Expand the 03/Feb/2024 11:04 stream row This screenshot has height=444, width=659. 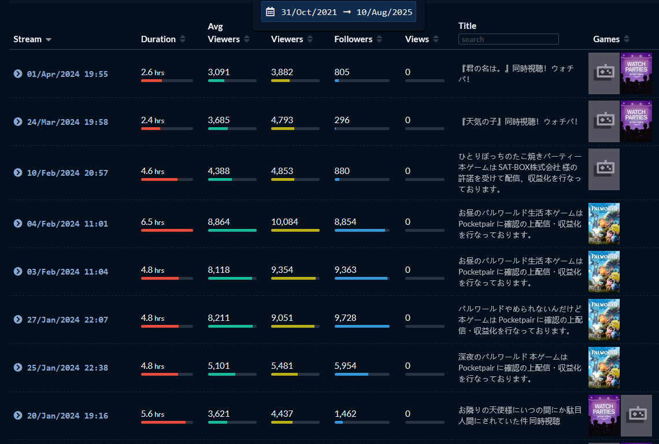pyautogui.click(x=18, y=271)
